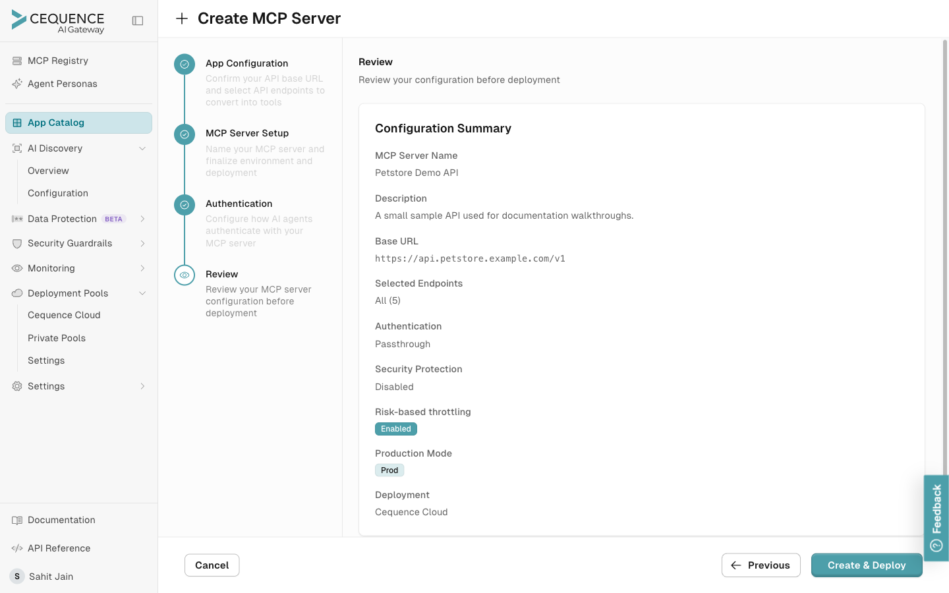
Task: Click Create & Deploy
Action: pos(867,565)
